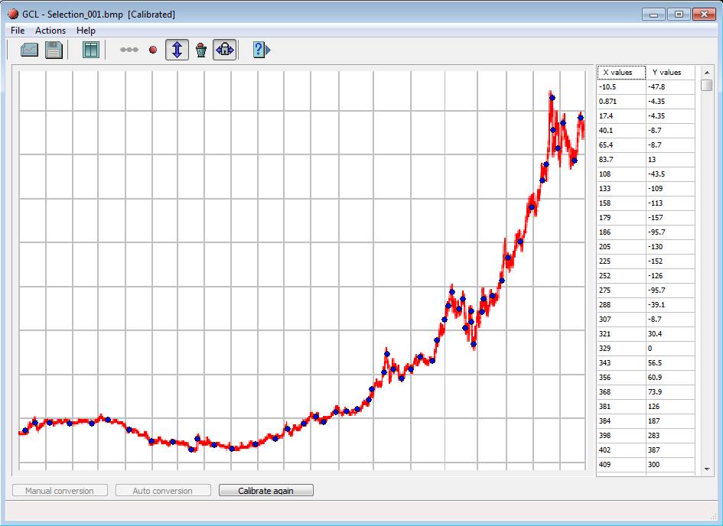Viewport: 723px width, 526px height.
Task: Click the table scrollbar down arrow
Action: click(706, 469)
